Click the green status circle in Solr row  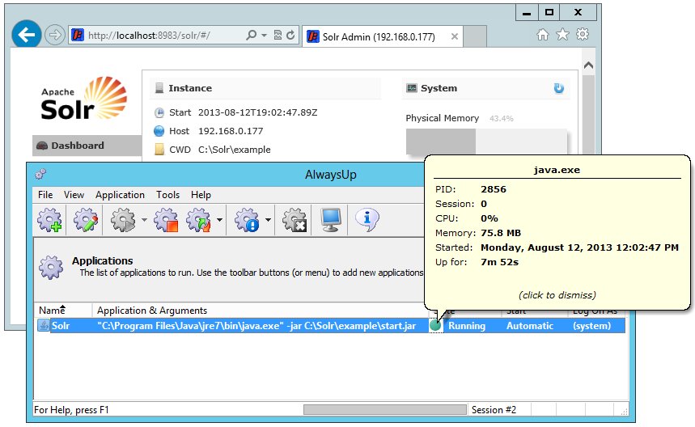(x=435, y=326)
